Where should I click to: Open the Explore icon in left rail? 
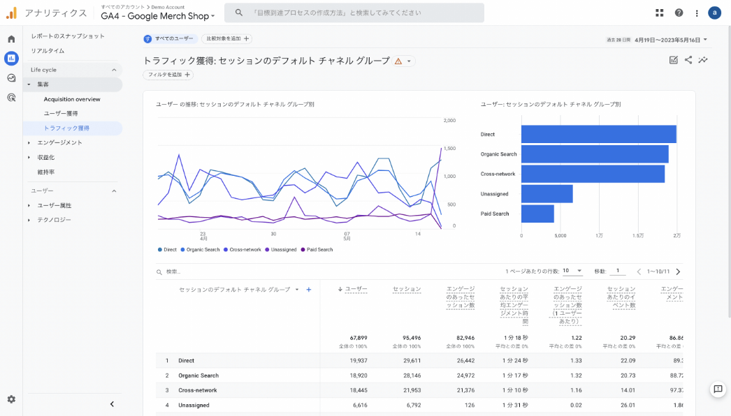tap(11, 77)
